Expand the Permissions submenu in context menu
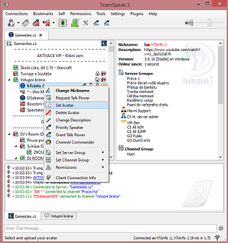The height and width of the screenshot is (243, 228). point(77,168)
